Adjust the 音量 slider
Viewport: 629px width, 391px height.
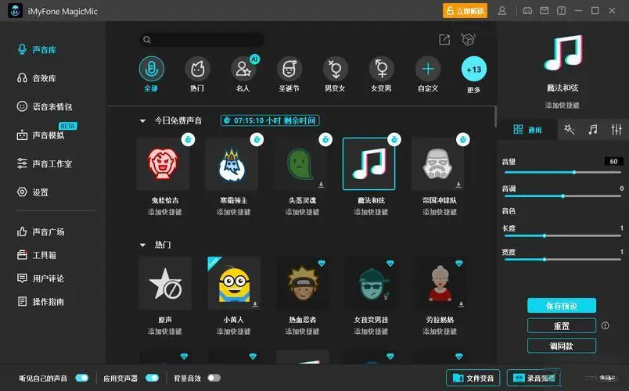click(574, 172)
